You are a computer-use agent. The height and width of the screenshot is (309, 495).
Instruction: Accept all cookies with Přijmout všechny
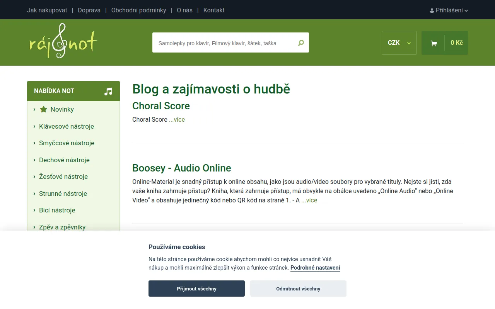196,289
